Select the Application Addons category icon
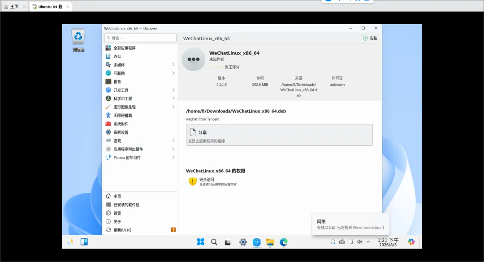 [108, 149]
